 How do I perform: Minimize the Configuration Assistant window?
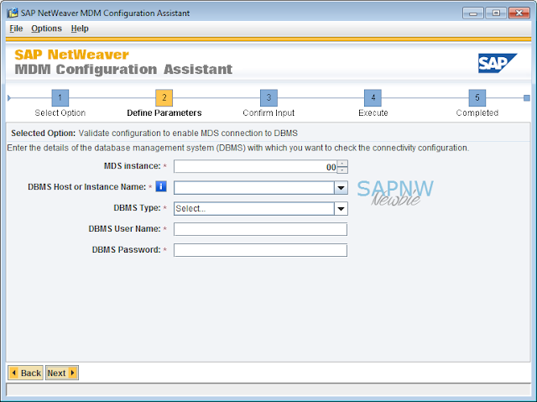click(x=473, y=13)
